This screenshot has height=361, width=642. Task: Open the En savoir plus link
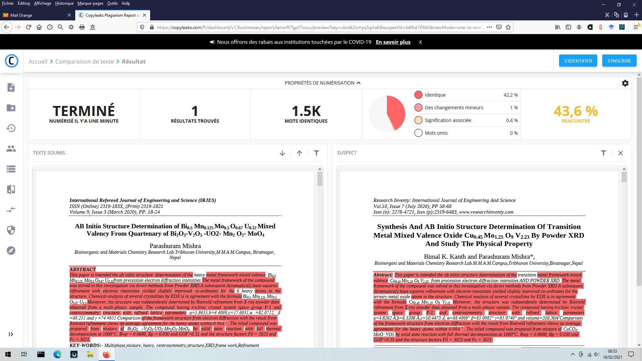(393, 42)
